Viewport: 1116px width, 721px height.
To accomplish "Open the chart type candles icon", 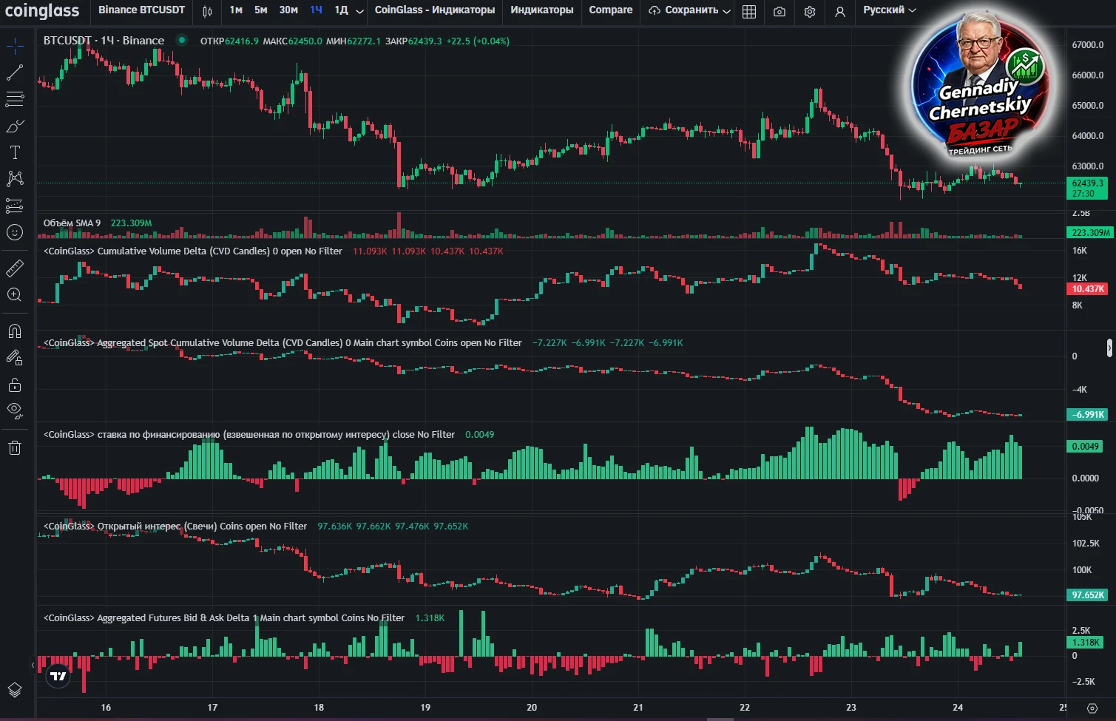I will [x=207, y=11].
